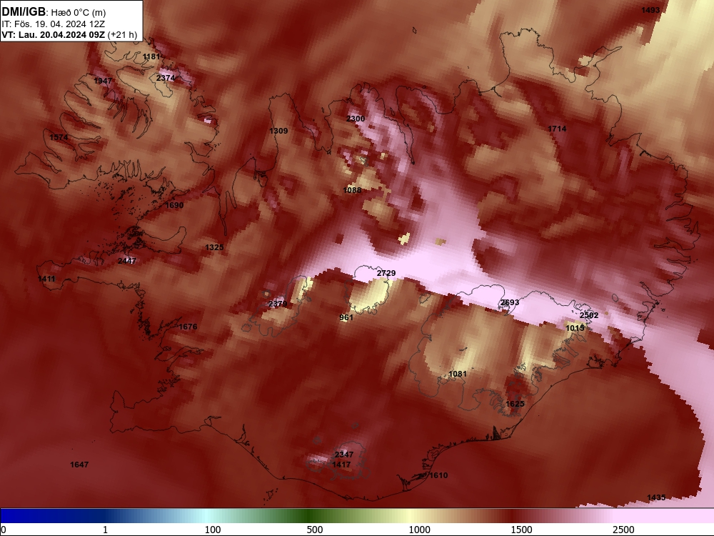The image size is (714, 536).
Task: Click the color scale tick label 100
Action: pos(213,530)
